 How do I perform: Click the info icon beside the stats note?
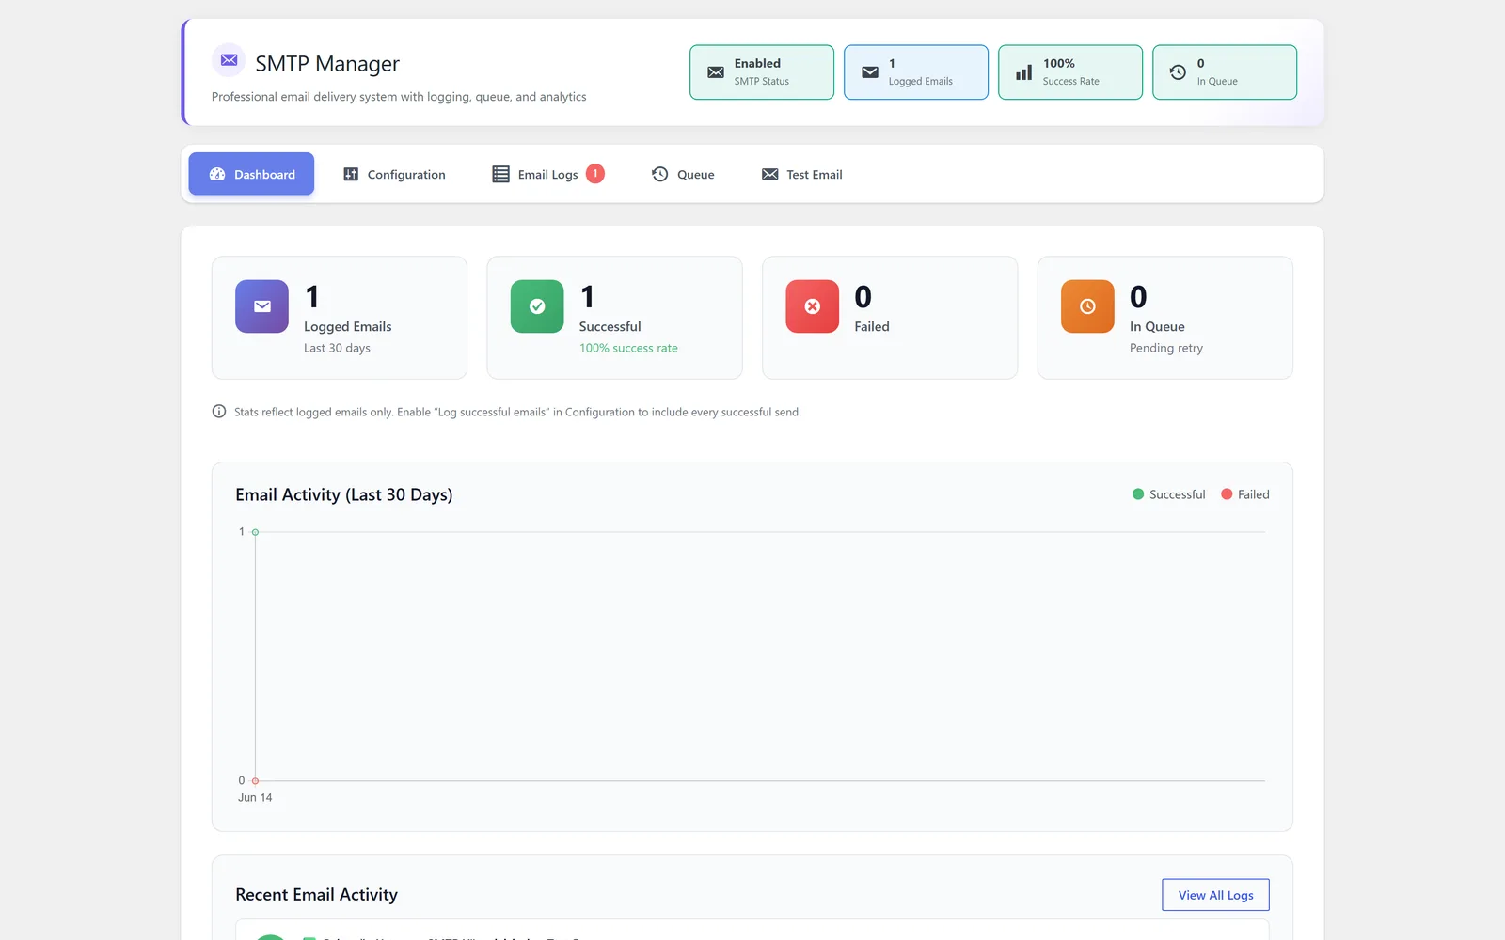pos(219,412)
